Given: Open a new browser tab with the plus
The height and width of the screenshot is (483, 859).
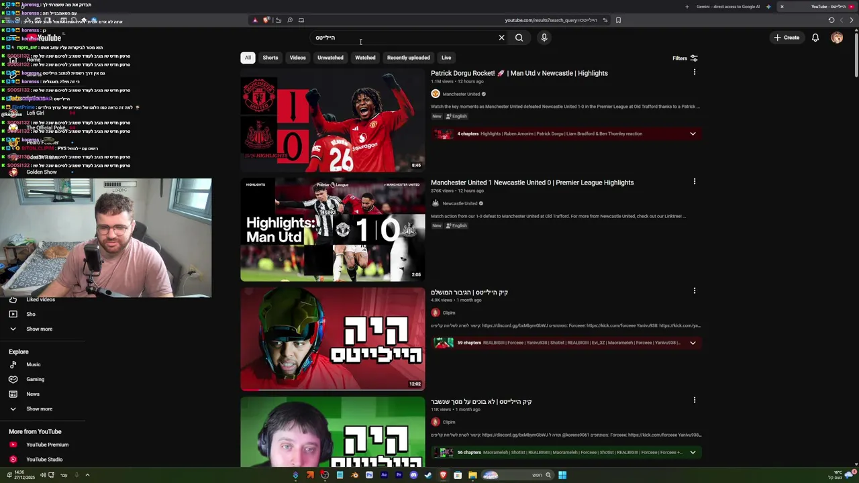Looking at the screenshot, I should click(x=687, y=7).
